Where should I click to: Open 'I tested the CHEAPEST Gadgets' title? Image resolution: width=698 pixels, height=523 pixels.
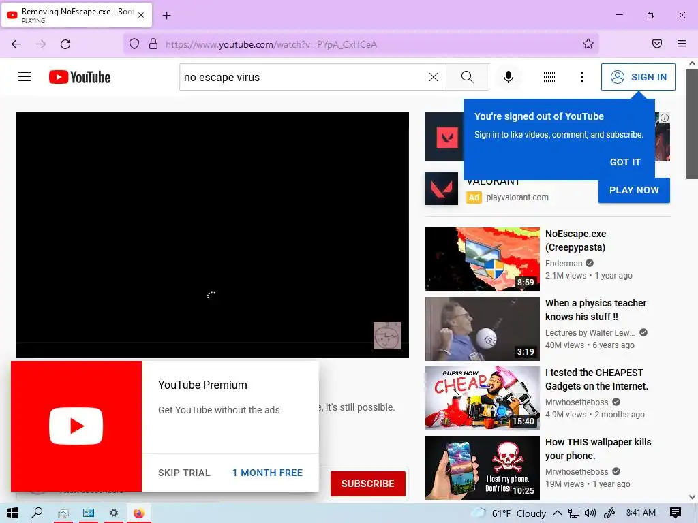coord(596,379)
